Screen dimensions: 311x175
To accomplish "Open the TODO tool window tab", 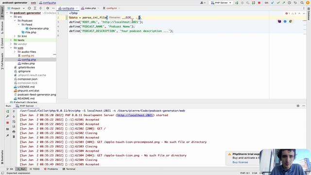I will pos(35,169).
